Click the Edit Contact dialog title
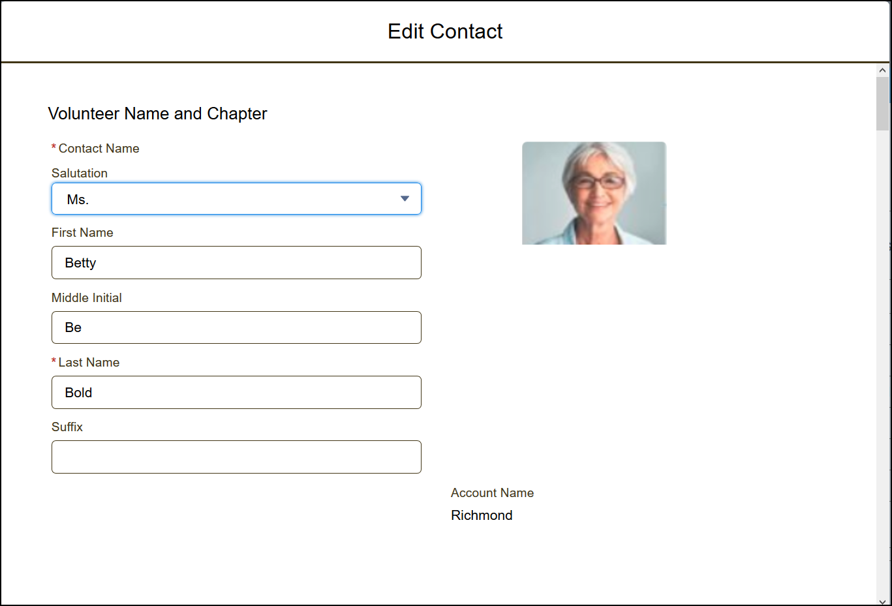The image size is (892, 606). 445,31
